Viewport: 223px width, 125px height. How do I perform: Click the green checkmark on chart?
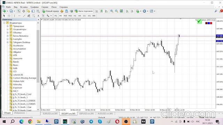pos(199,22)
